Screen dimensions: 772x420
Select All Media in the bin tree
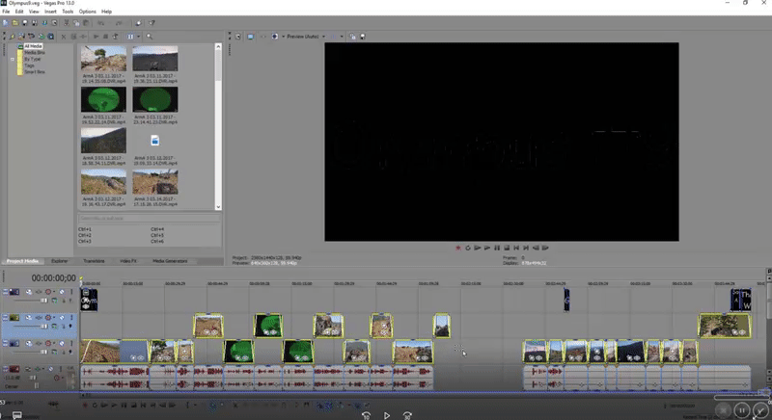click(33, 46)
